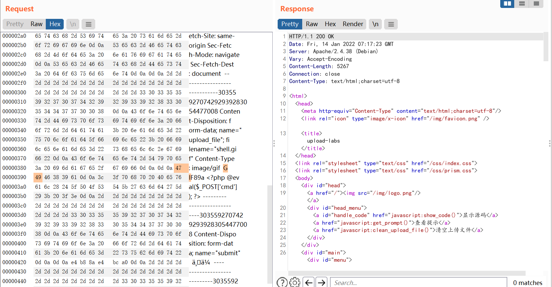This screenshot has width=552, height=287.
Task: Select highlighted hex byte 47
Action: [x=178, y=168]
